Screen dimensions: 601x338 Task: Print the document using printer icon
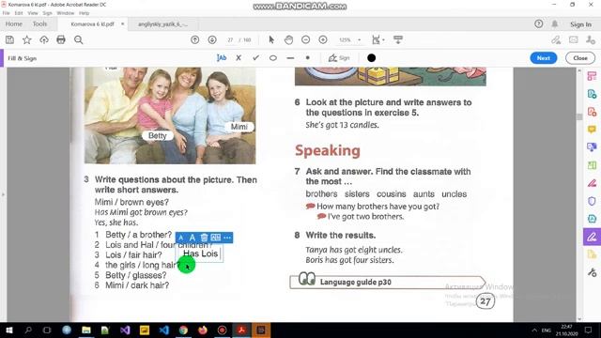61,39
